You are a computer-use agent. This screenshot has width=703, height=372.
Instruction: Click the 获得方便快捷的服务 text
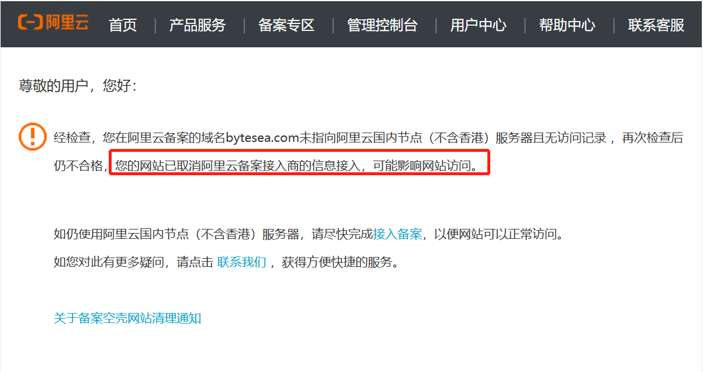click(341, 262)
